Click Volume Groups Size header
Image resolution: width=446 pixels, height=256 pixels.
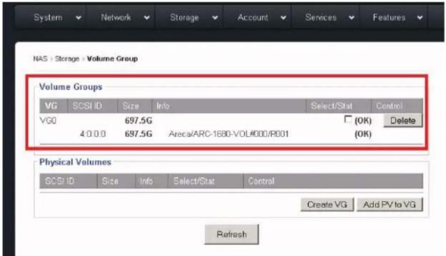(x=135, y=106)
